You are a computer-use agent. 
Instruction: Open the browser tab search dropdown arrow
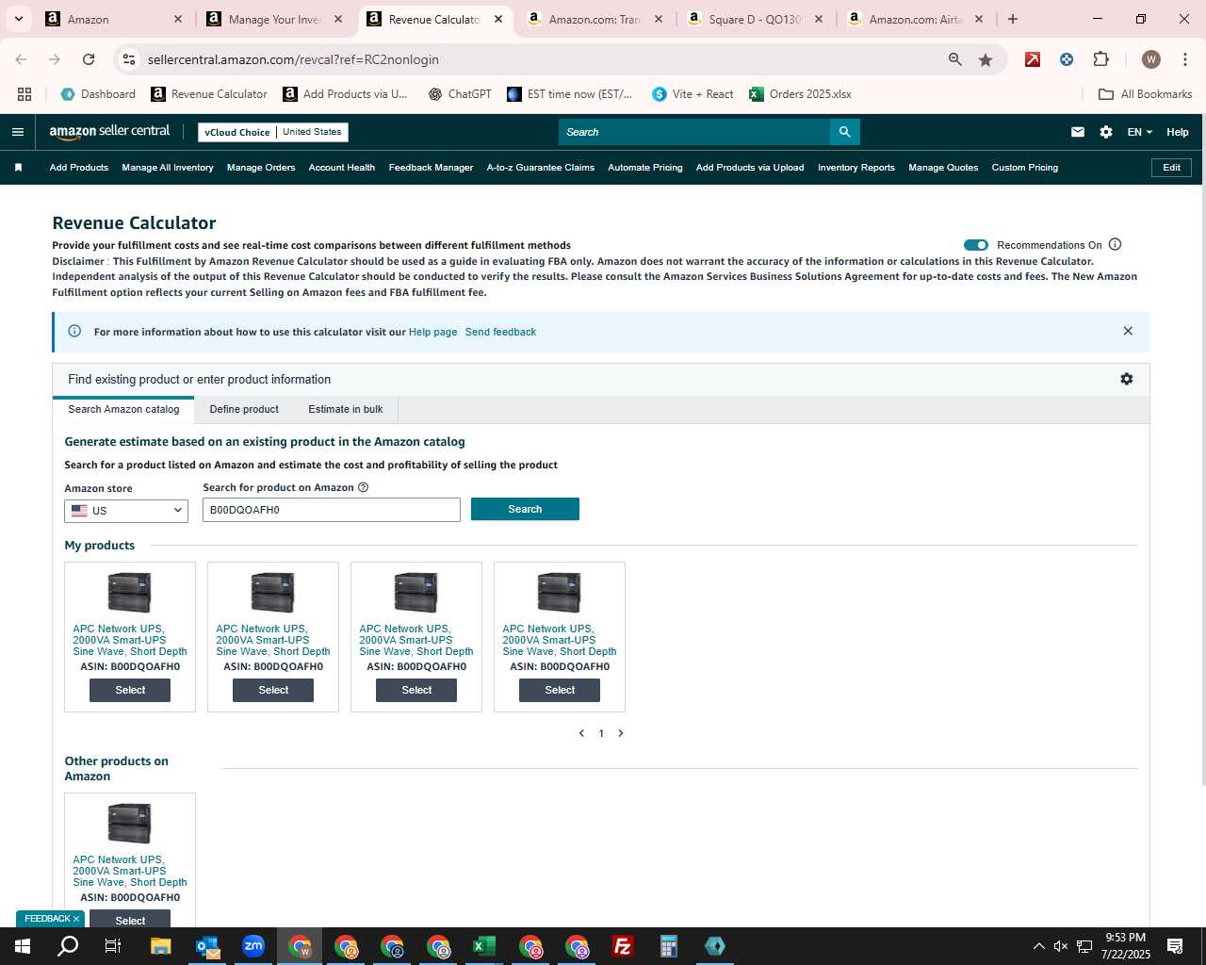click(18, 19)
